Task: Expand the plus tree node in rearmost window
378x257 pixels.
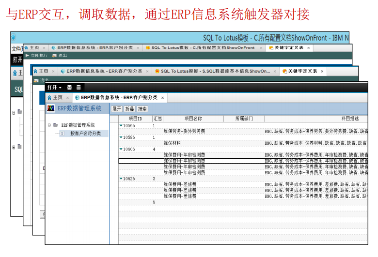Action: [x=14, y=147]
